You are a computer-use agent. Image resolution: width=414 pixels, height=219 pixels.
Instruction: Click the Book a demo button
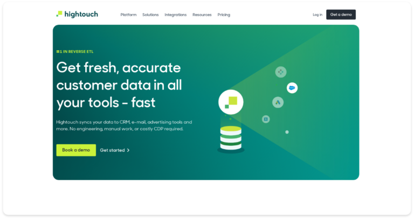click(x=76, y=150)
